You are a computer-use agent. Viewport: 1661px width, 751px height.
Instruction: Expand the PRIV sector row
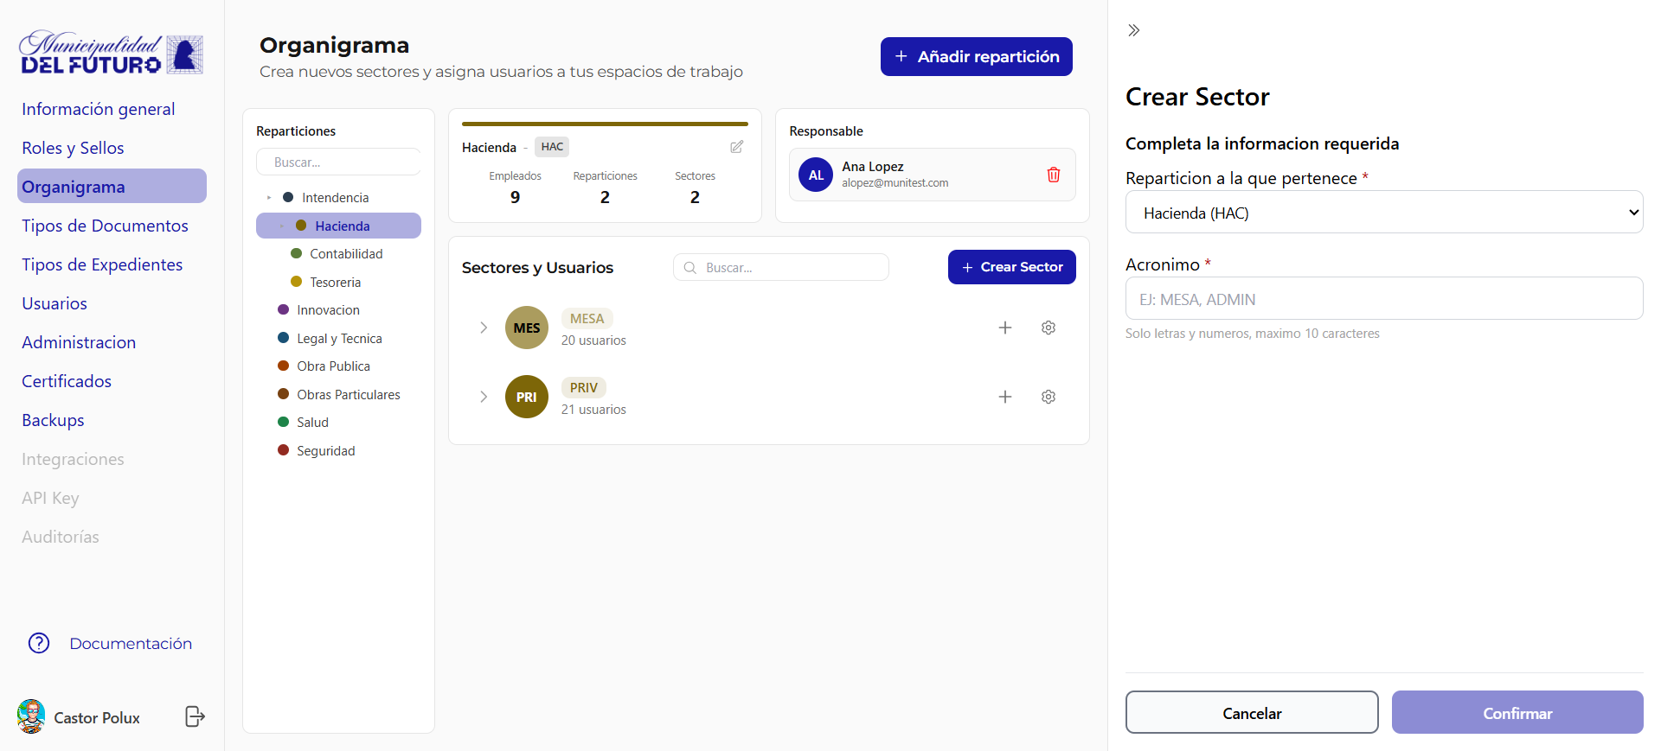click(484, 397)
